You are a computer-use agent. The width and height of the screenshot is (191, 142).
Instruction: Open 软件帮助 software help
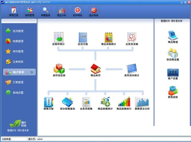(78, 12)
